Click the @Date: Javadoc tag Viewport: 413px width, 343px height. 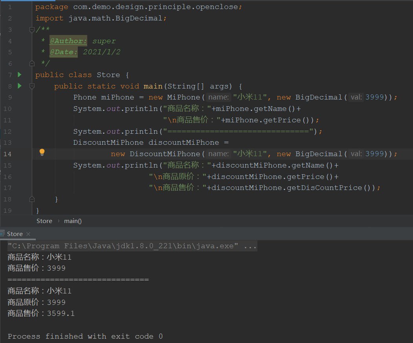point(64,52)
